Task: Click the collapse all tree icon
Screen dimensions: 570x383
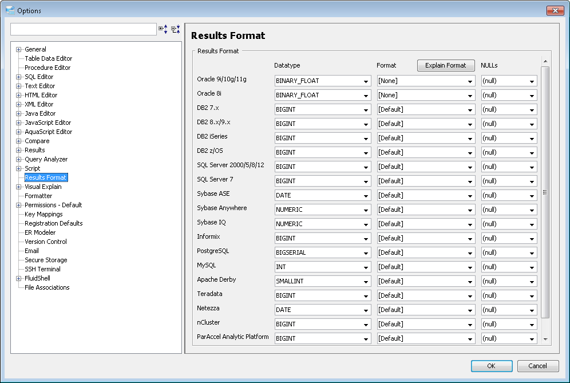Action: click(x=176, y=29)
